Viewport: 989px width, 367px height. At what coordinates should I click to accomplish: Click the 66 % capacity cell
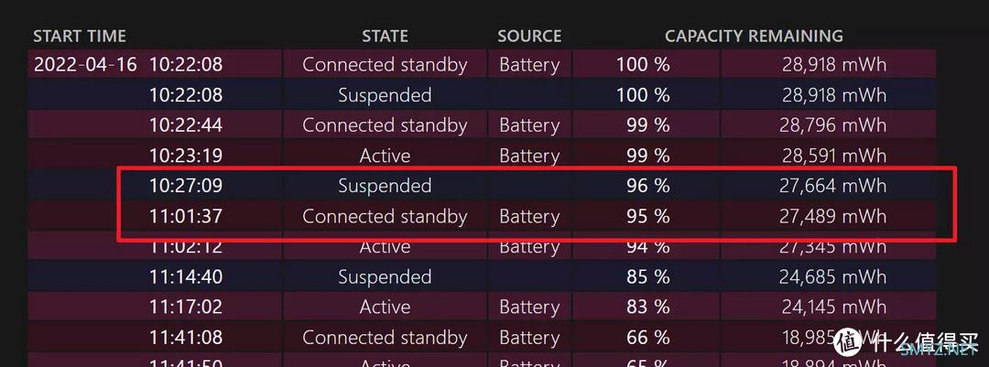pyautogui.click(x=647, y=337)
